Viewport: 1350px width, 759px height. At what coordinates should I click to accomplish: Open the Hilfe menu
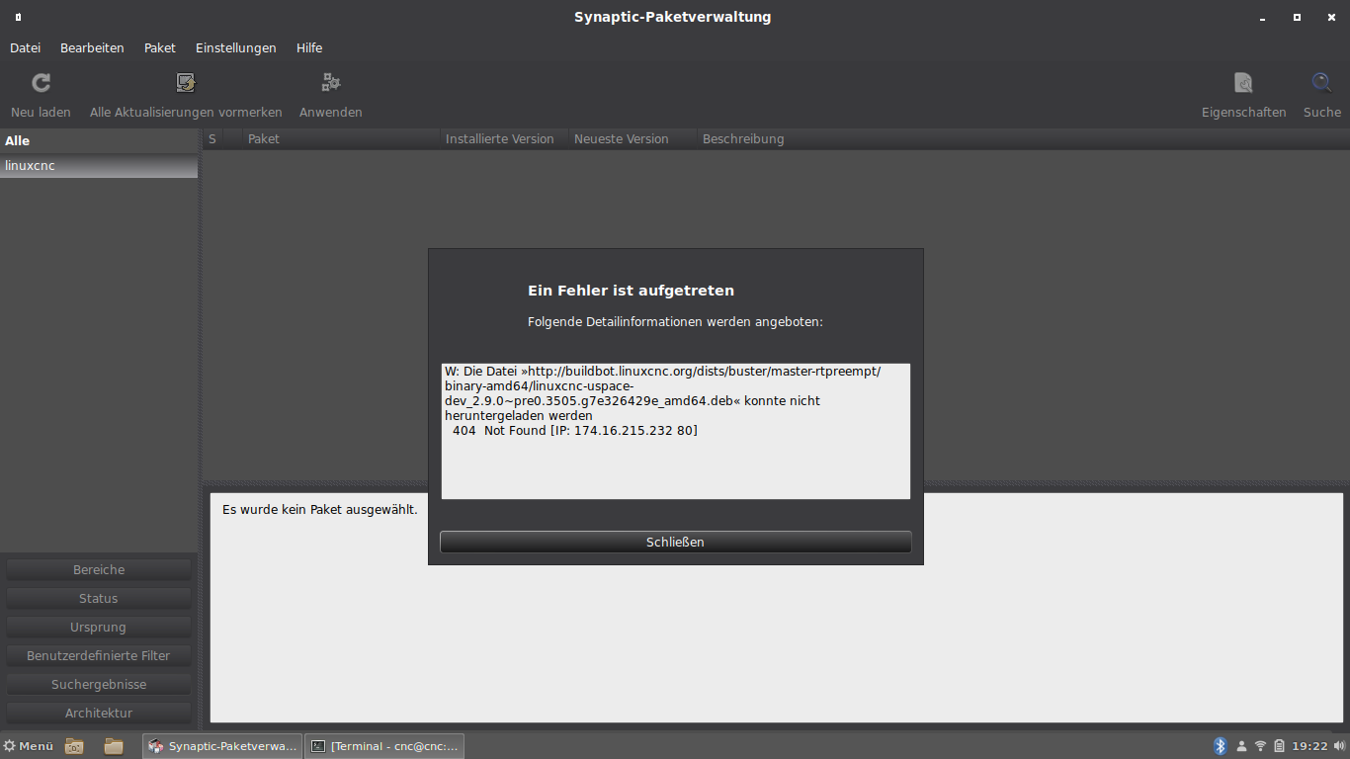click(309, 47)
